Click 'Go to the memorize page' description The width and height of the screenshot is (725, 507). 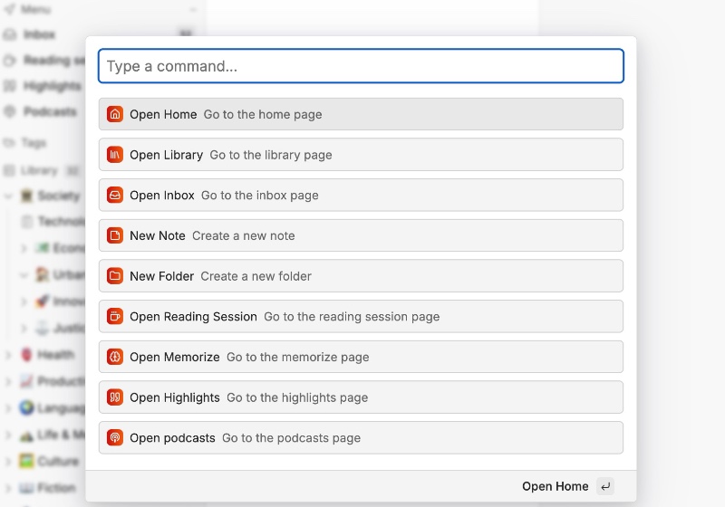pos(298,357)
